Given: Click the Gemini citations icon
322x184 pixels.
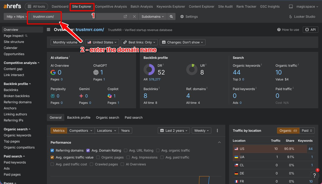Looking at the screenshot, I should [x=81, y=96].
